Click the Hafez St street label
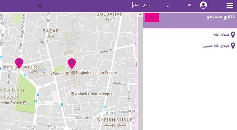Screen dimensions: 237x130 coord(106,51)
